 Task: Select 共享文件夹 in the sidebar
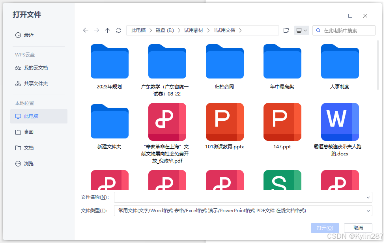(39, 84)
